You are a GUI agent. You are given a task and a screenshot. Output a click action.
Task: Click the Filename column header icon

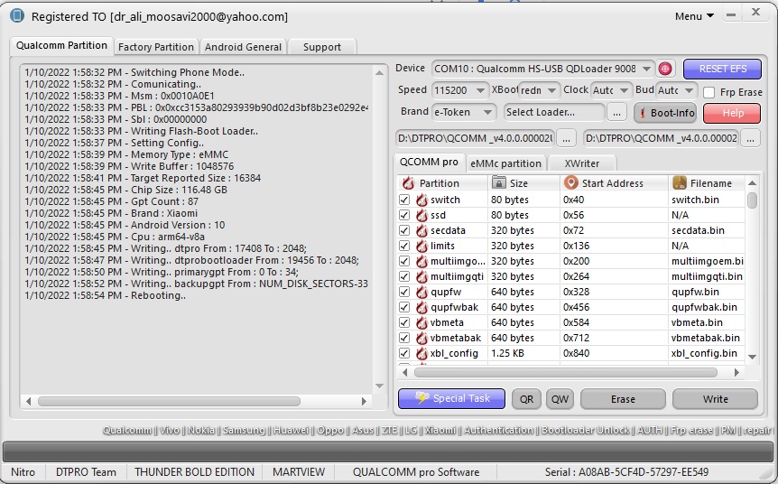[680, 182]
